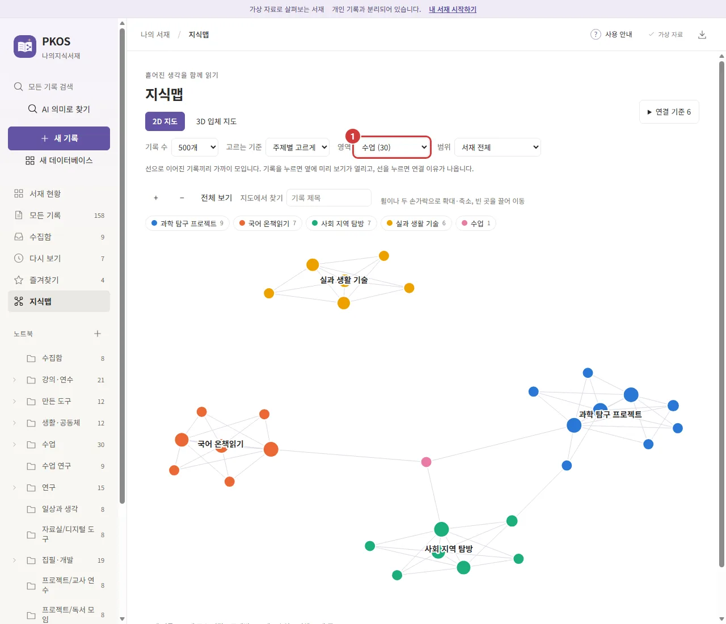726x624 pixels.
Task: Open the 집필·개발 notebook
Action: 59,560
